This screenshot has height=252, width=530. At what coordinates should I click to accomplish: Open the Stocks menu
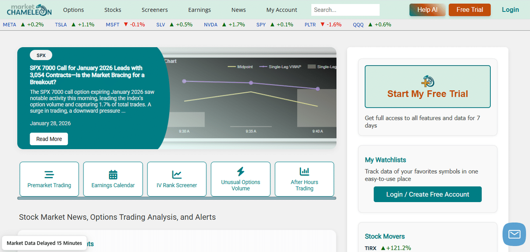click(x=113, y=10)
